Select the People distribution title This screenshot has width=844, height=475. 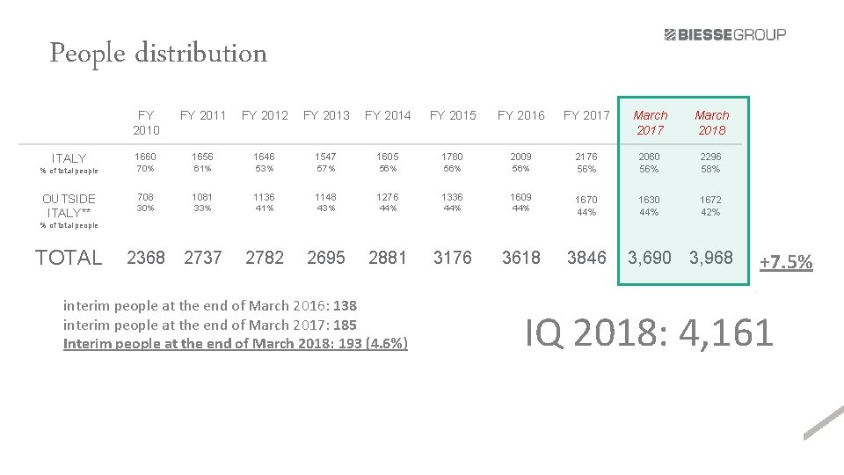pyautogui.click(x=158, y=54)
